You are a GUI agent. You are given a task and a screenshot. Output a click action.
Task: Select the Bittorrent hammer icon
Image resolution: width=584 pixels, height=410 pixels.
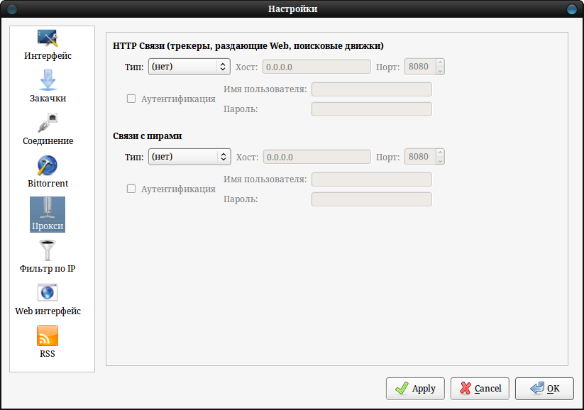coord(48,165)
